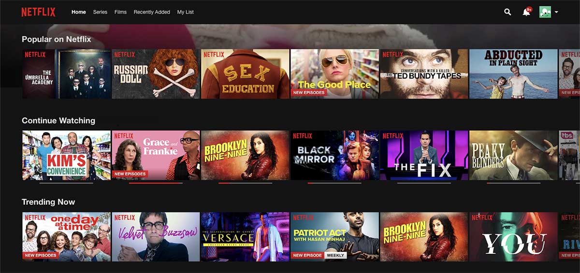
Task: Click New Episodes badge on Grace and Frankie
Action: click(130, 174)
